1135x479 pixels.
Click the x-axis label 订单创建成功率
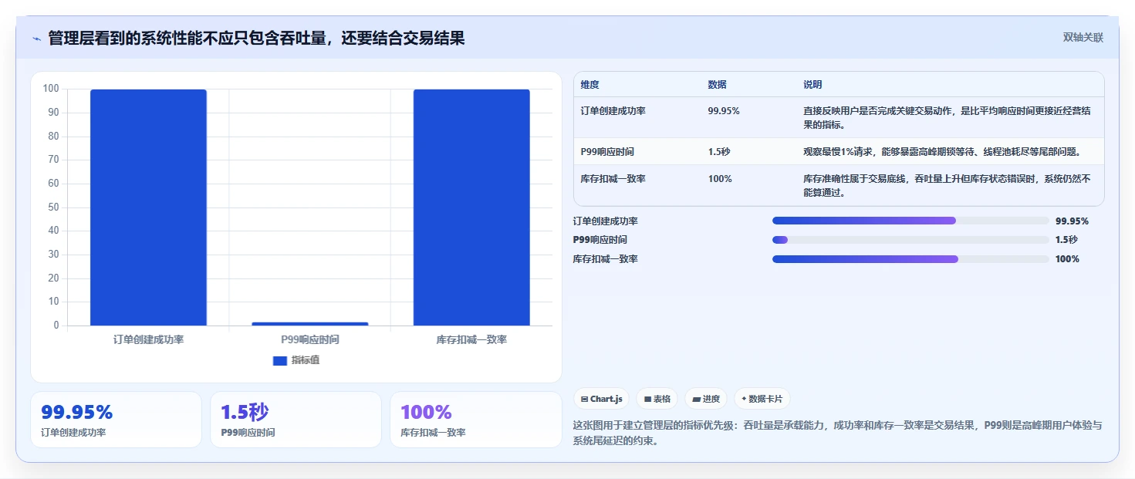[x=148, y=339]
